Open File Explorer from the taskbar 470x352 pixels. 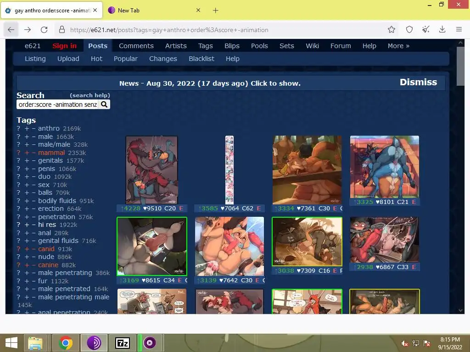tap(35, 343)
